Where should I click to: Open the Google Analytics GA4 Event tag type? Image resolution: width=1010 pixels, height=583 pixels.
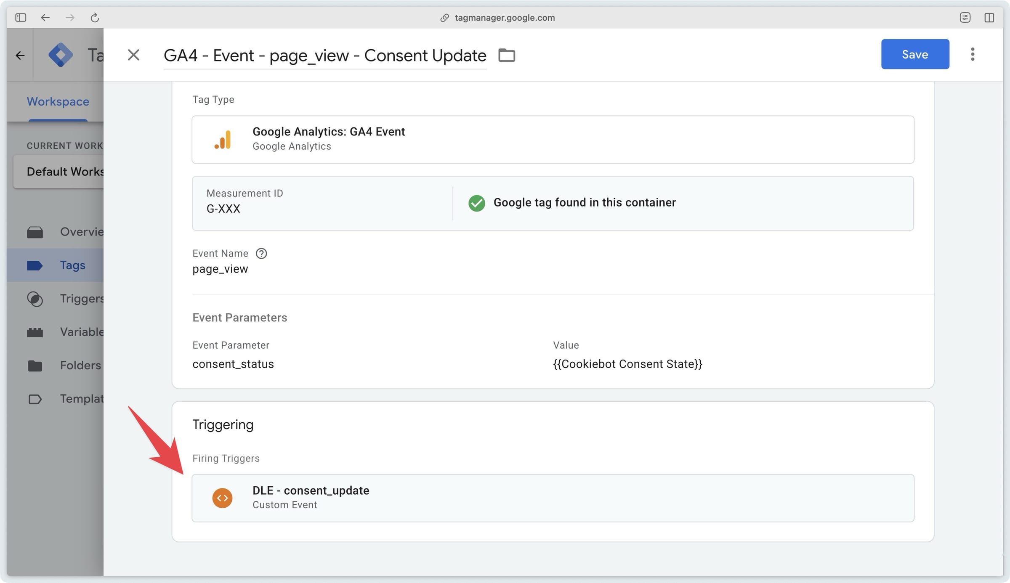553,140
